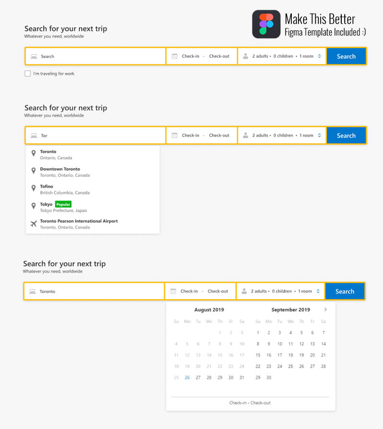
Task: Click the pin icon next to Tofino suggestion
Action: [x=33, y=188]
